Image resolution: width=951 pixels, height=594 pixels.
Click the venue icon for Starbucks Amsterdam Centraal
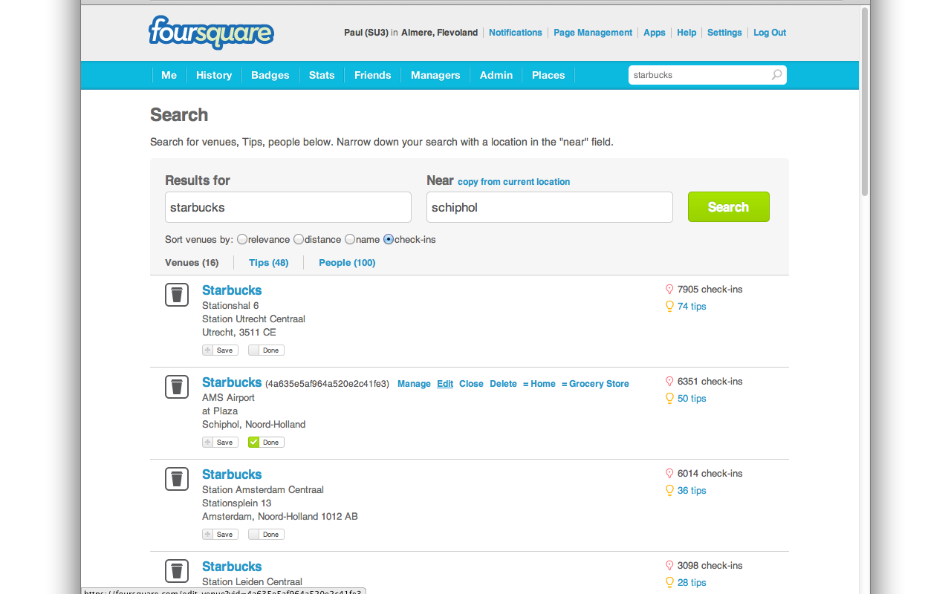click(176, 479)
